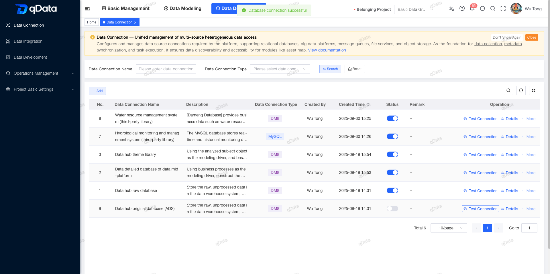550x274 pixels.
Task: Dismiss Database connection successful toast
Action: click(274, 10)
